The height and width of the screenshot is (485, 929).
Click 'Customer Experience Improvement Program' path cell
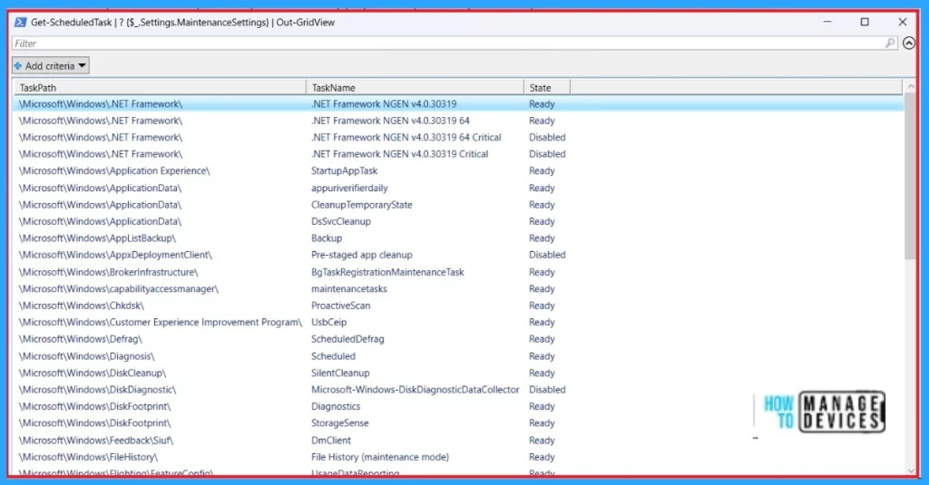pyautogui.click(x=160, y=322)
